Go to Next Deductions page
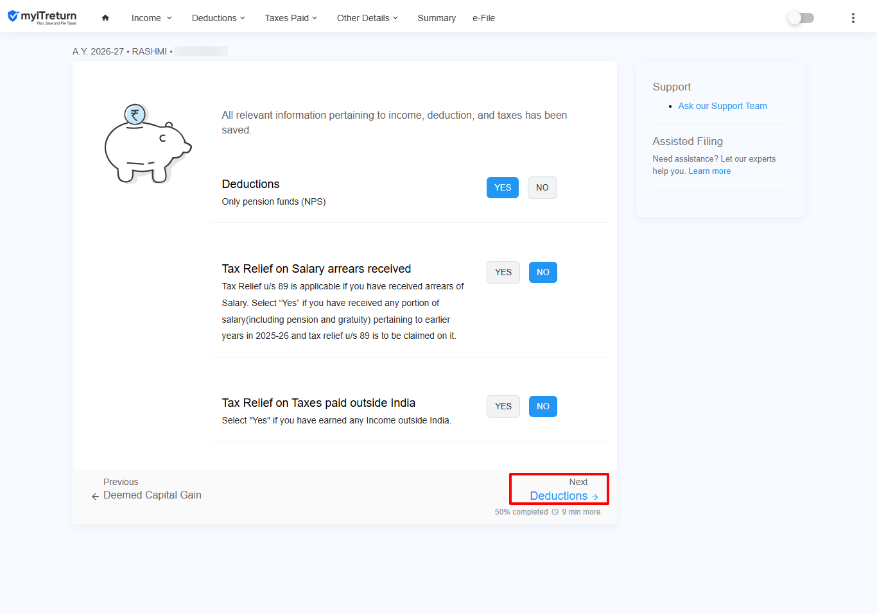Viewport: 877px width, 614px height. click(559, 490)
